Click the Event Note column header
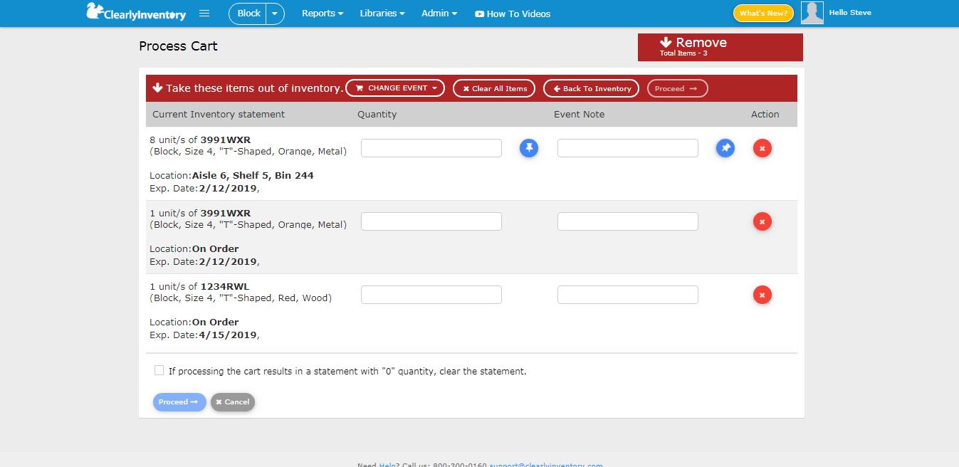959x467 pixels. 579,115
